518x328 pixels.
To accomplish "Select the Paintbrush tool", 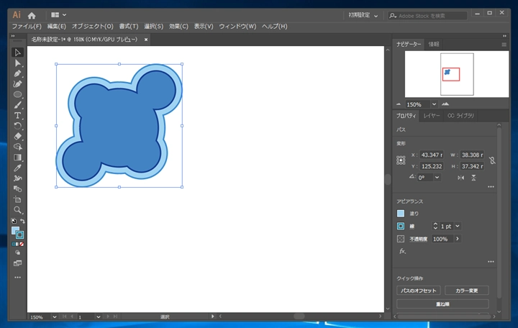I will click(x=17, y=105).
